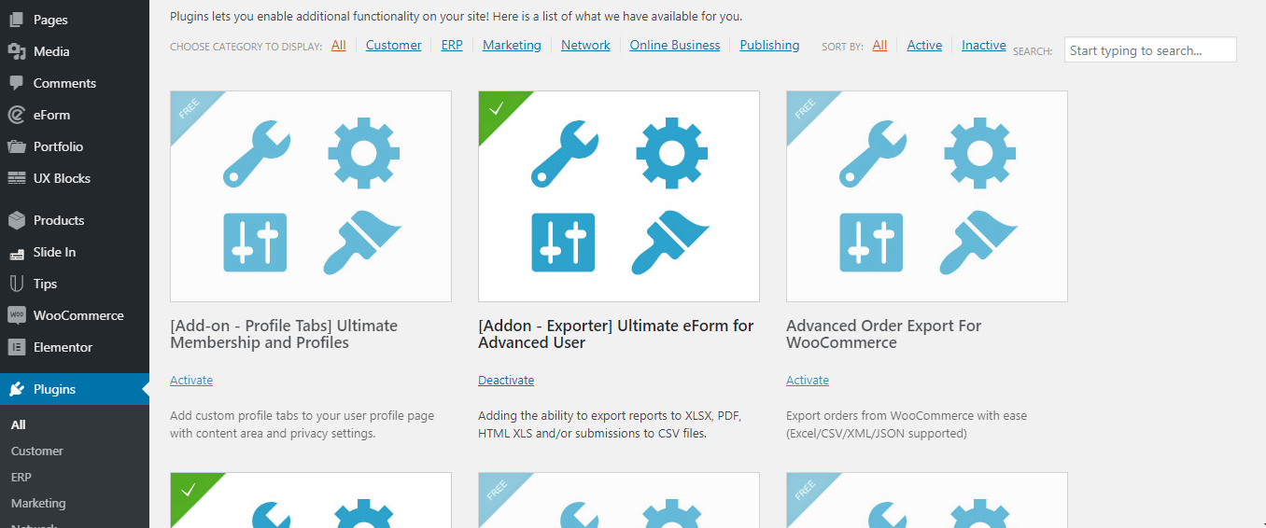Click FREE ribbon on Profile Tabs card
The image size is (1266, 528).
coord(190,110)
